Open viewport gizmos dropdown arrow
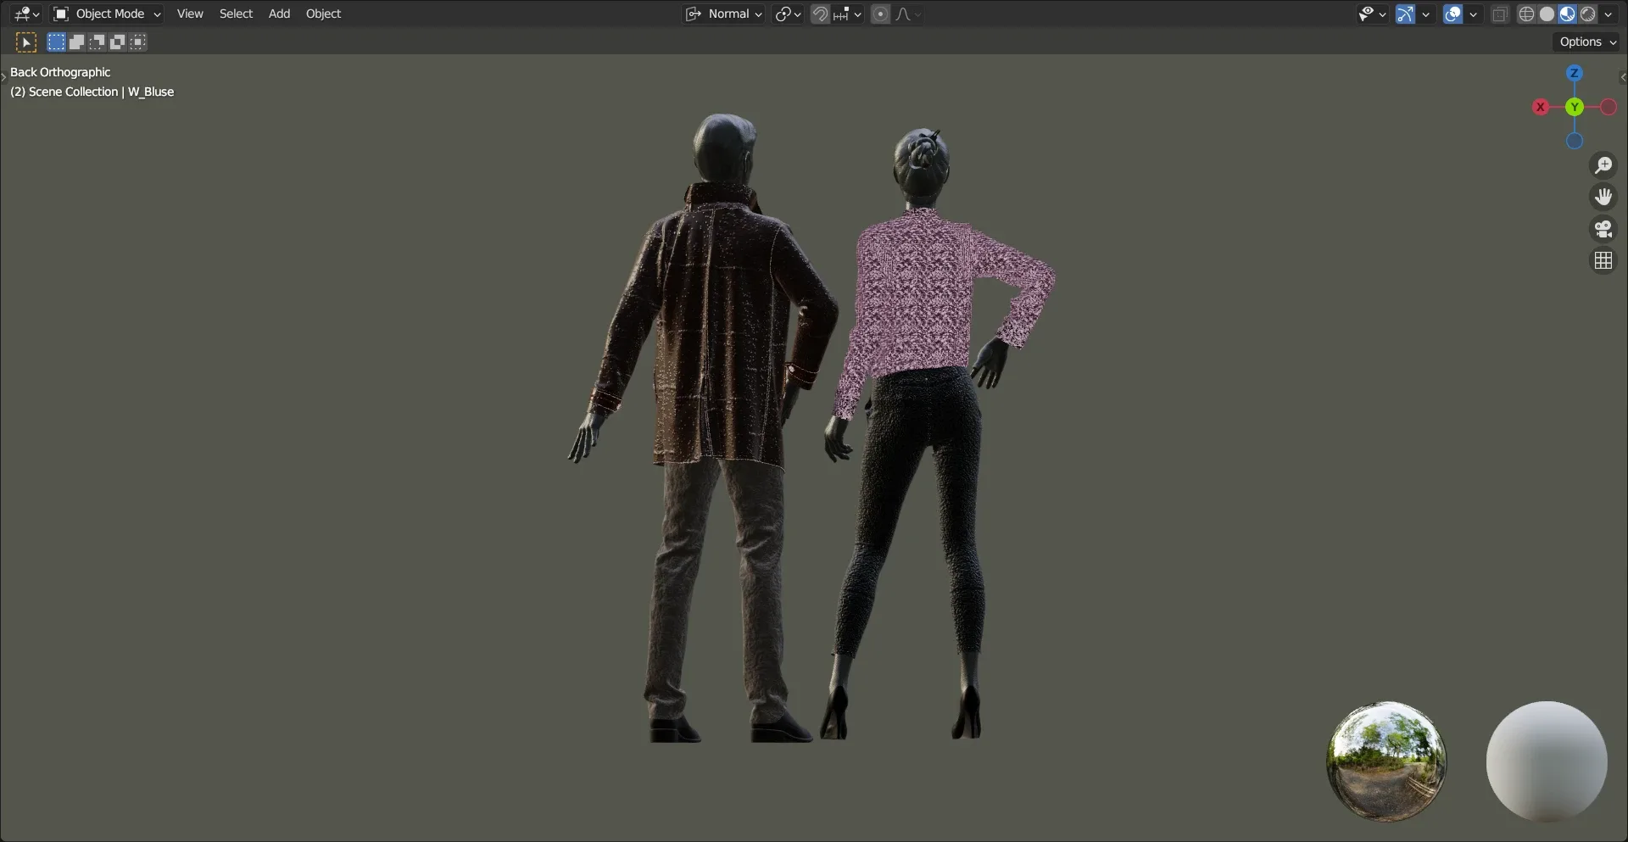This screenshot has width=1628, height=842. [1425, 14]
